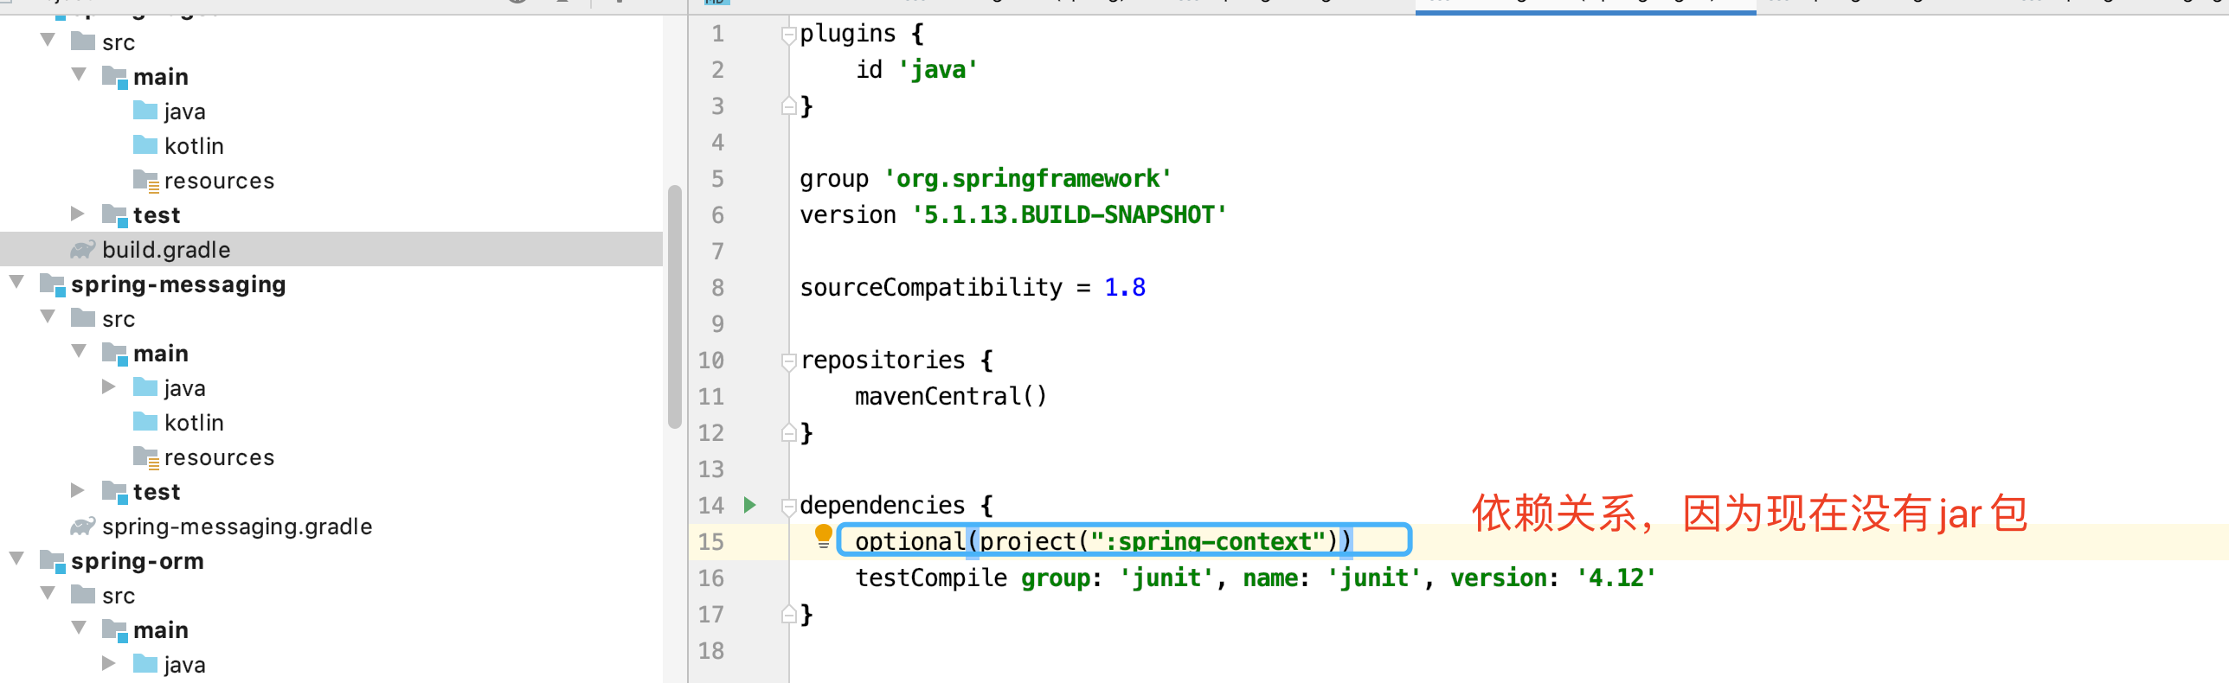Open the yellow light bulb quick-fix icon

pos(823,537)
